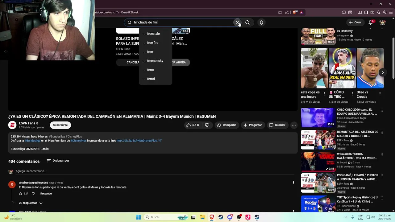Choose the 'freenbecky' search suggestion
395x222 pixels.
[x=156, y=61]
